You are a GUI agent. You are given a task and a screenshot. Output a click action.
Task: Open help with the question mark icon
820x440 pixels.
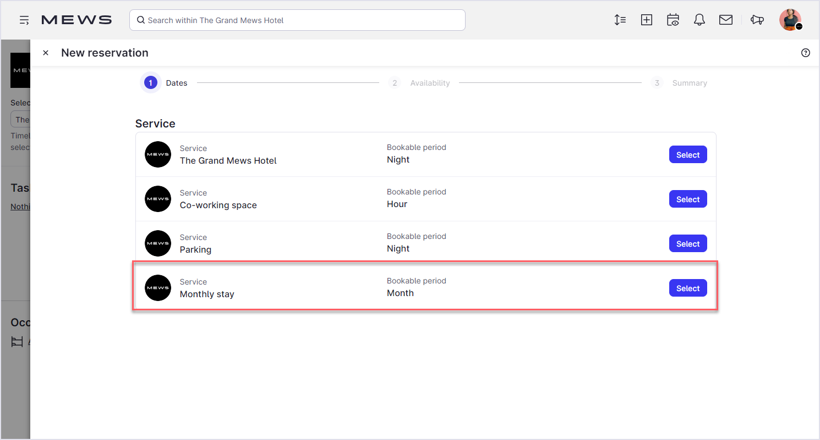805,52
